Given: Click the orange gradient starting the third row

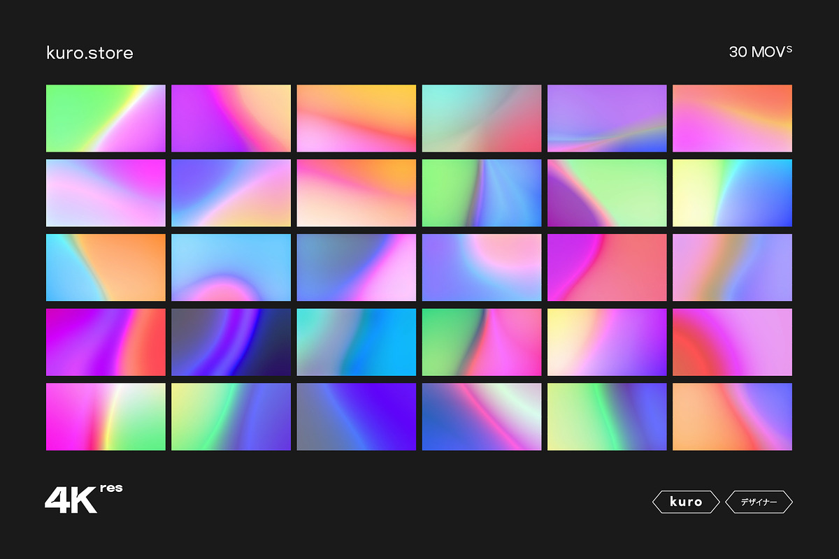Looking at the screenshot, I should (x=106, y=267).
